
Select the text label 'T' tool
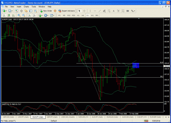click(x=118, y=11)
